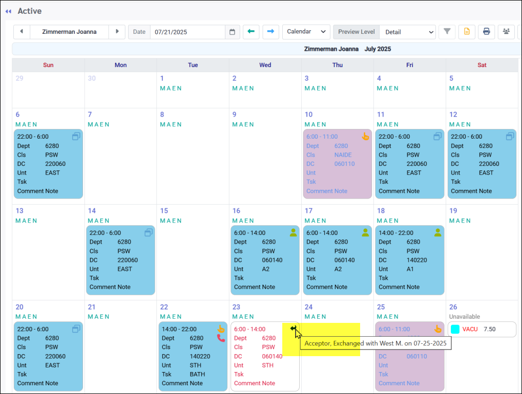Select day number 9 in calendar

[x=235, y=115]
